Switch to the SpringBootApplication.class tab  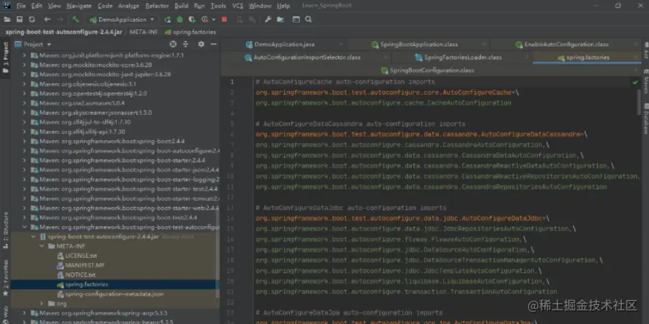click(x=415, y=44)
